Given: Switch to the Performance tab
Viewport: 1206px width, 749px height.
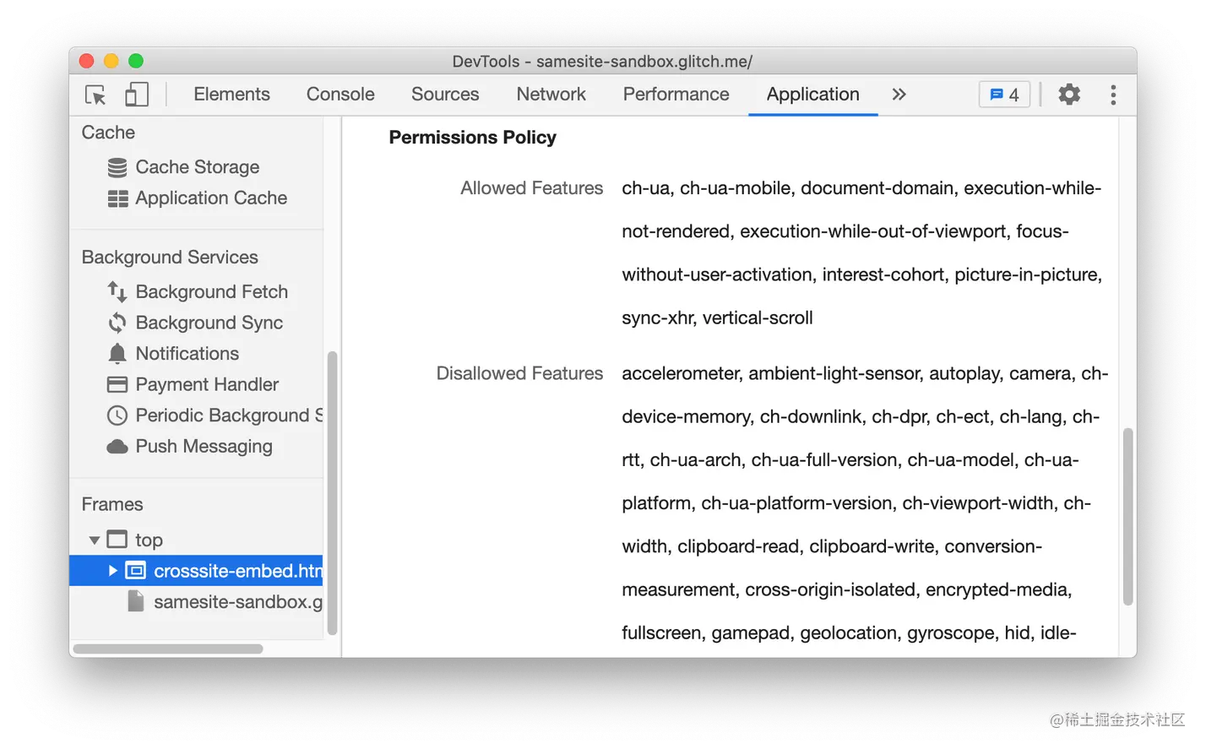Looking at the screenshot, I should (676, 95).
